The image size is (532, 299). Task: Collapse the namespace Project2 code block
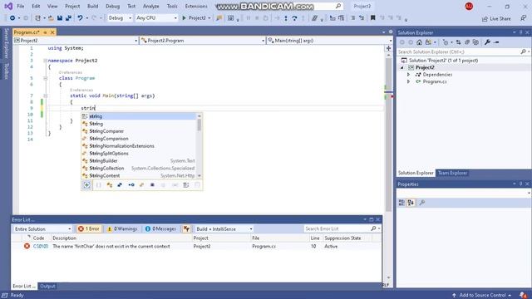pyautogui.click(x=45, y=61)
